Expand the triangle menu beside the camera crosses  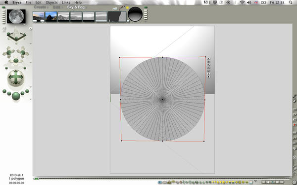click(x=31, y=63)
